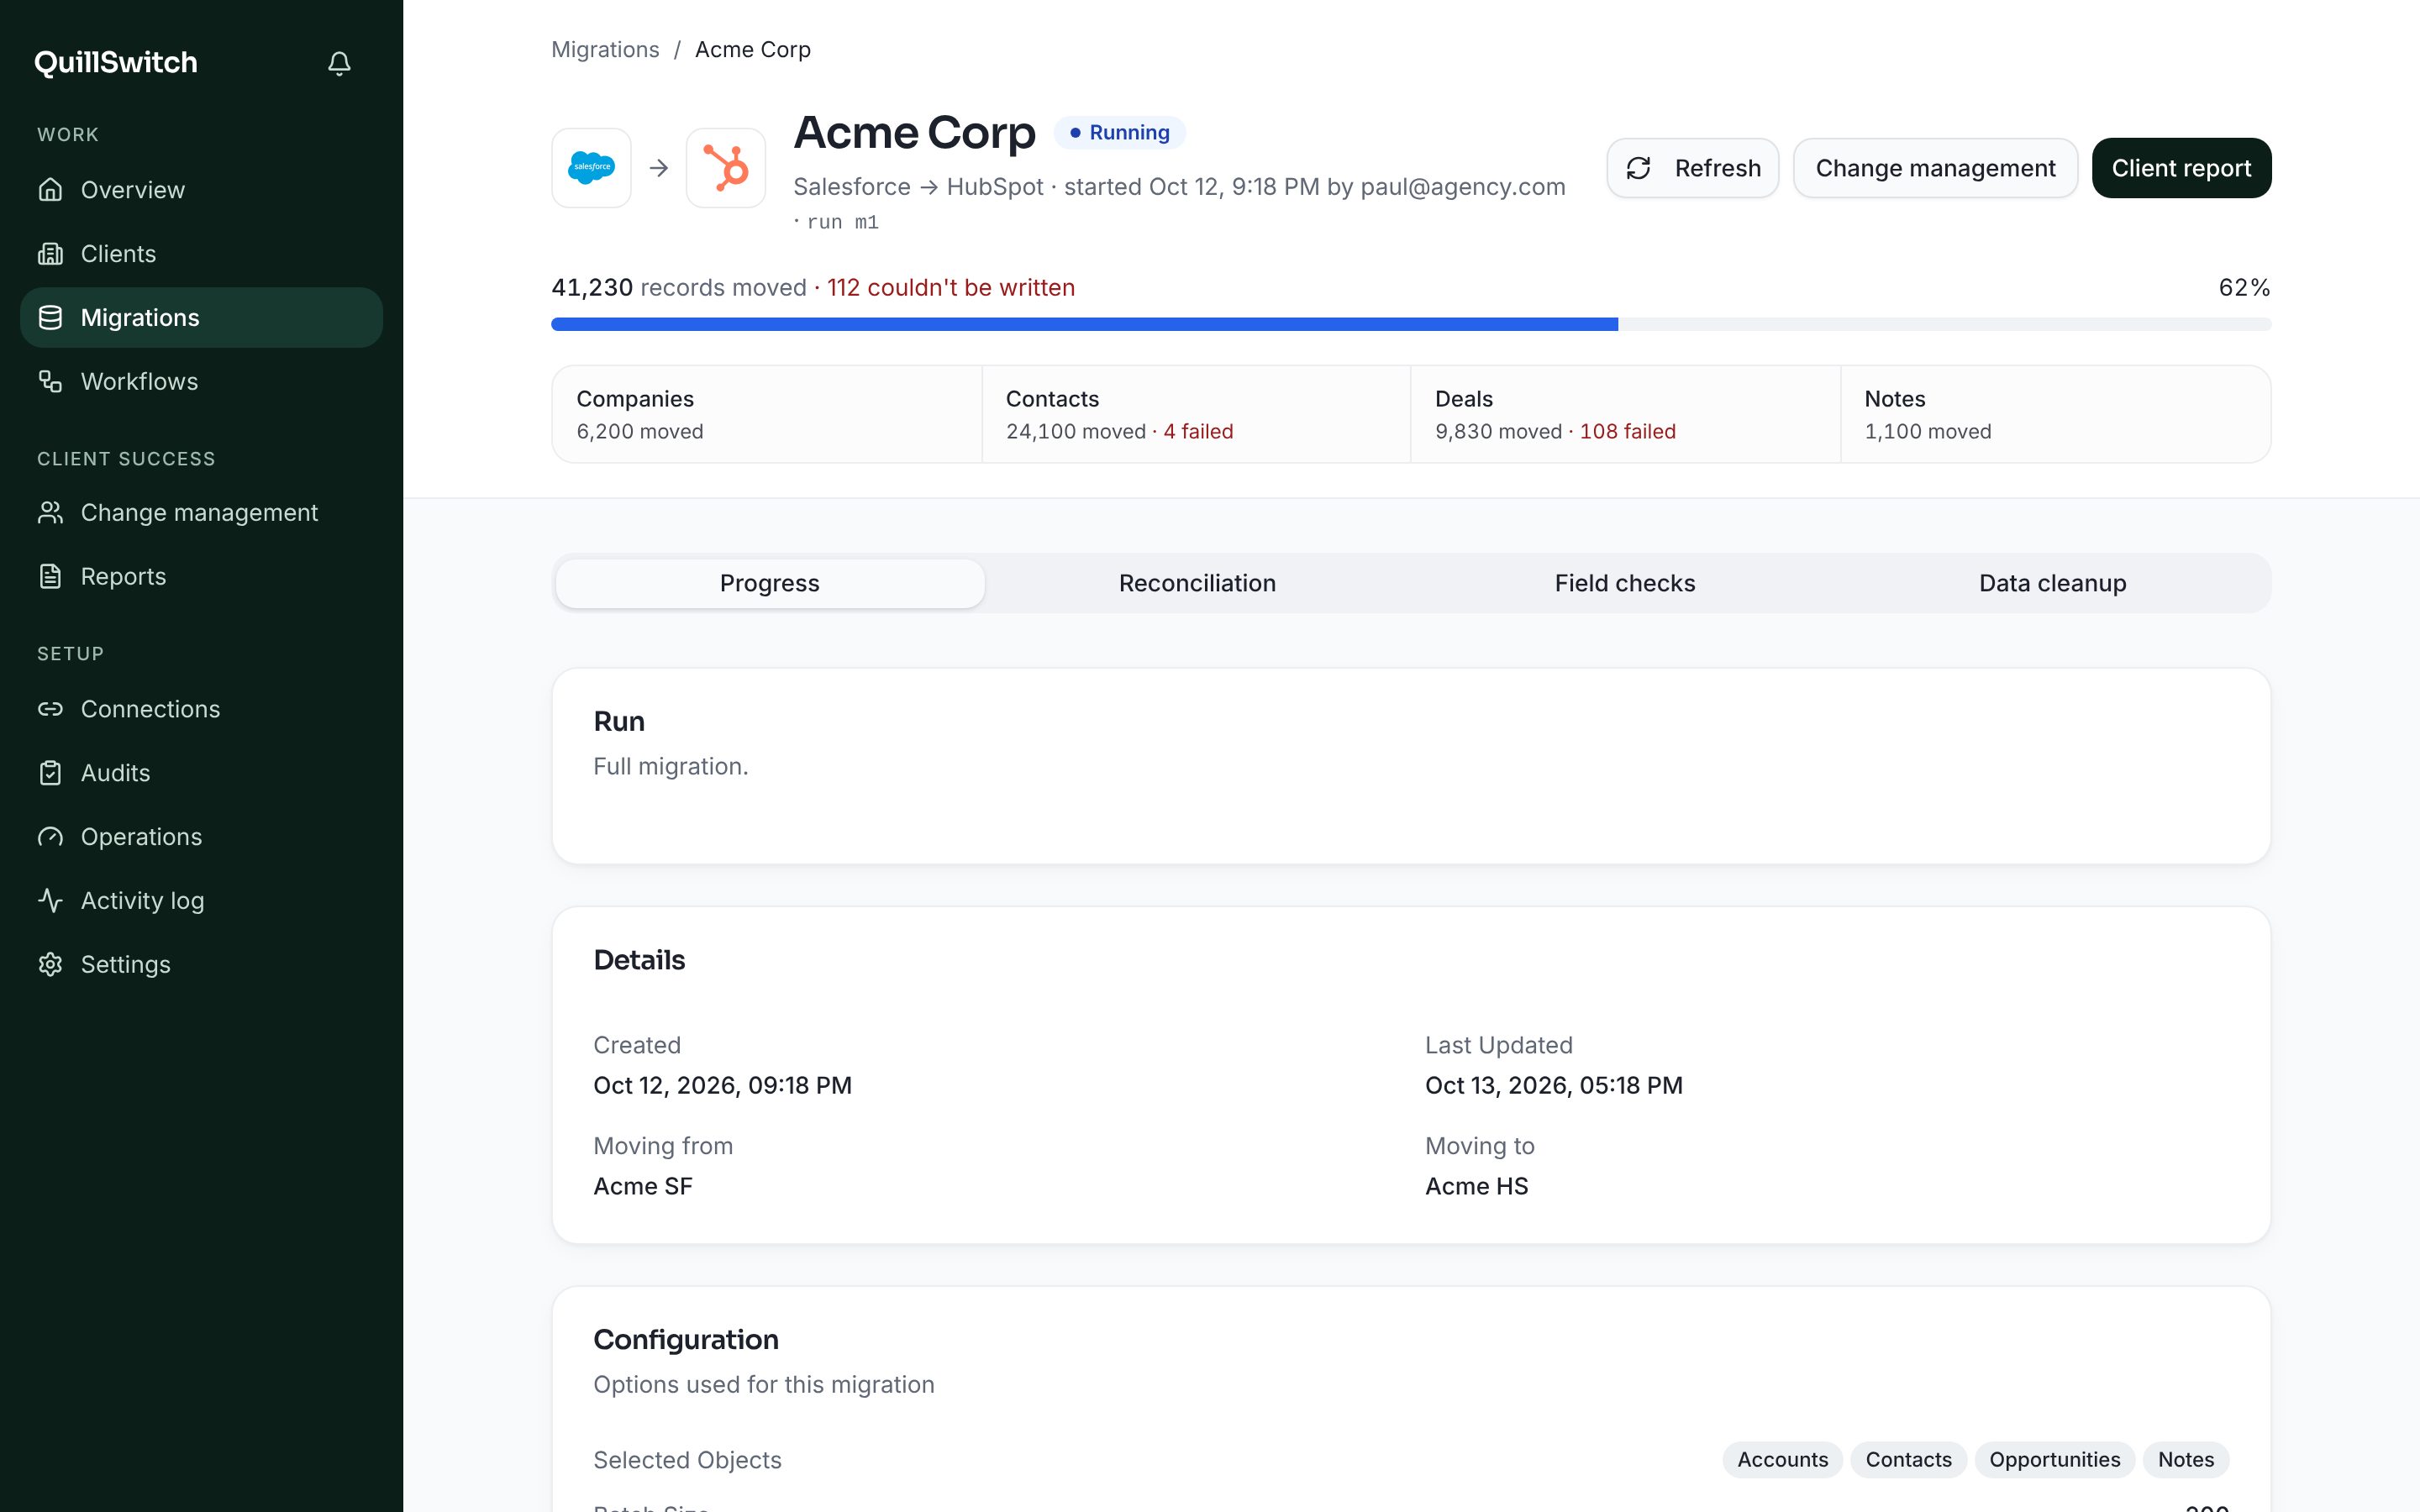Click the Operations gauge icon
2420x1512 pixels.
50,837
